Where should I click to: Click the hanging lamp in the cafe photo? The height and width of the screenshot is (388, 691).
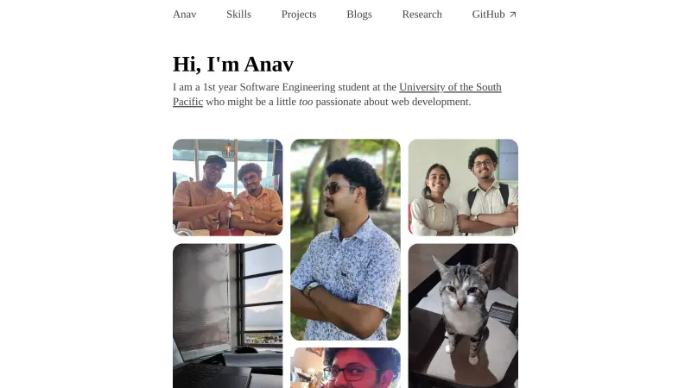coord(228,150)
